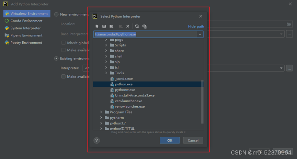Select the Program Files folder
Image resolution: width=297 pixels, height=159 pixels.
tap(121, 112)
